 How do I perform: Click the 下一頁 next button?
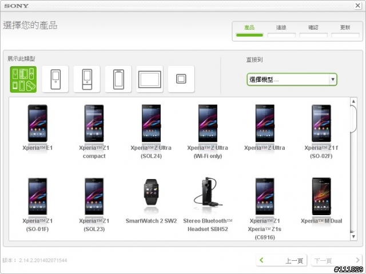(x=337, y=260)
